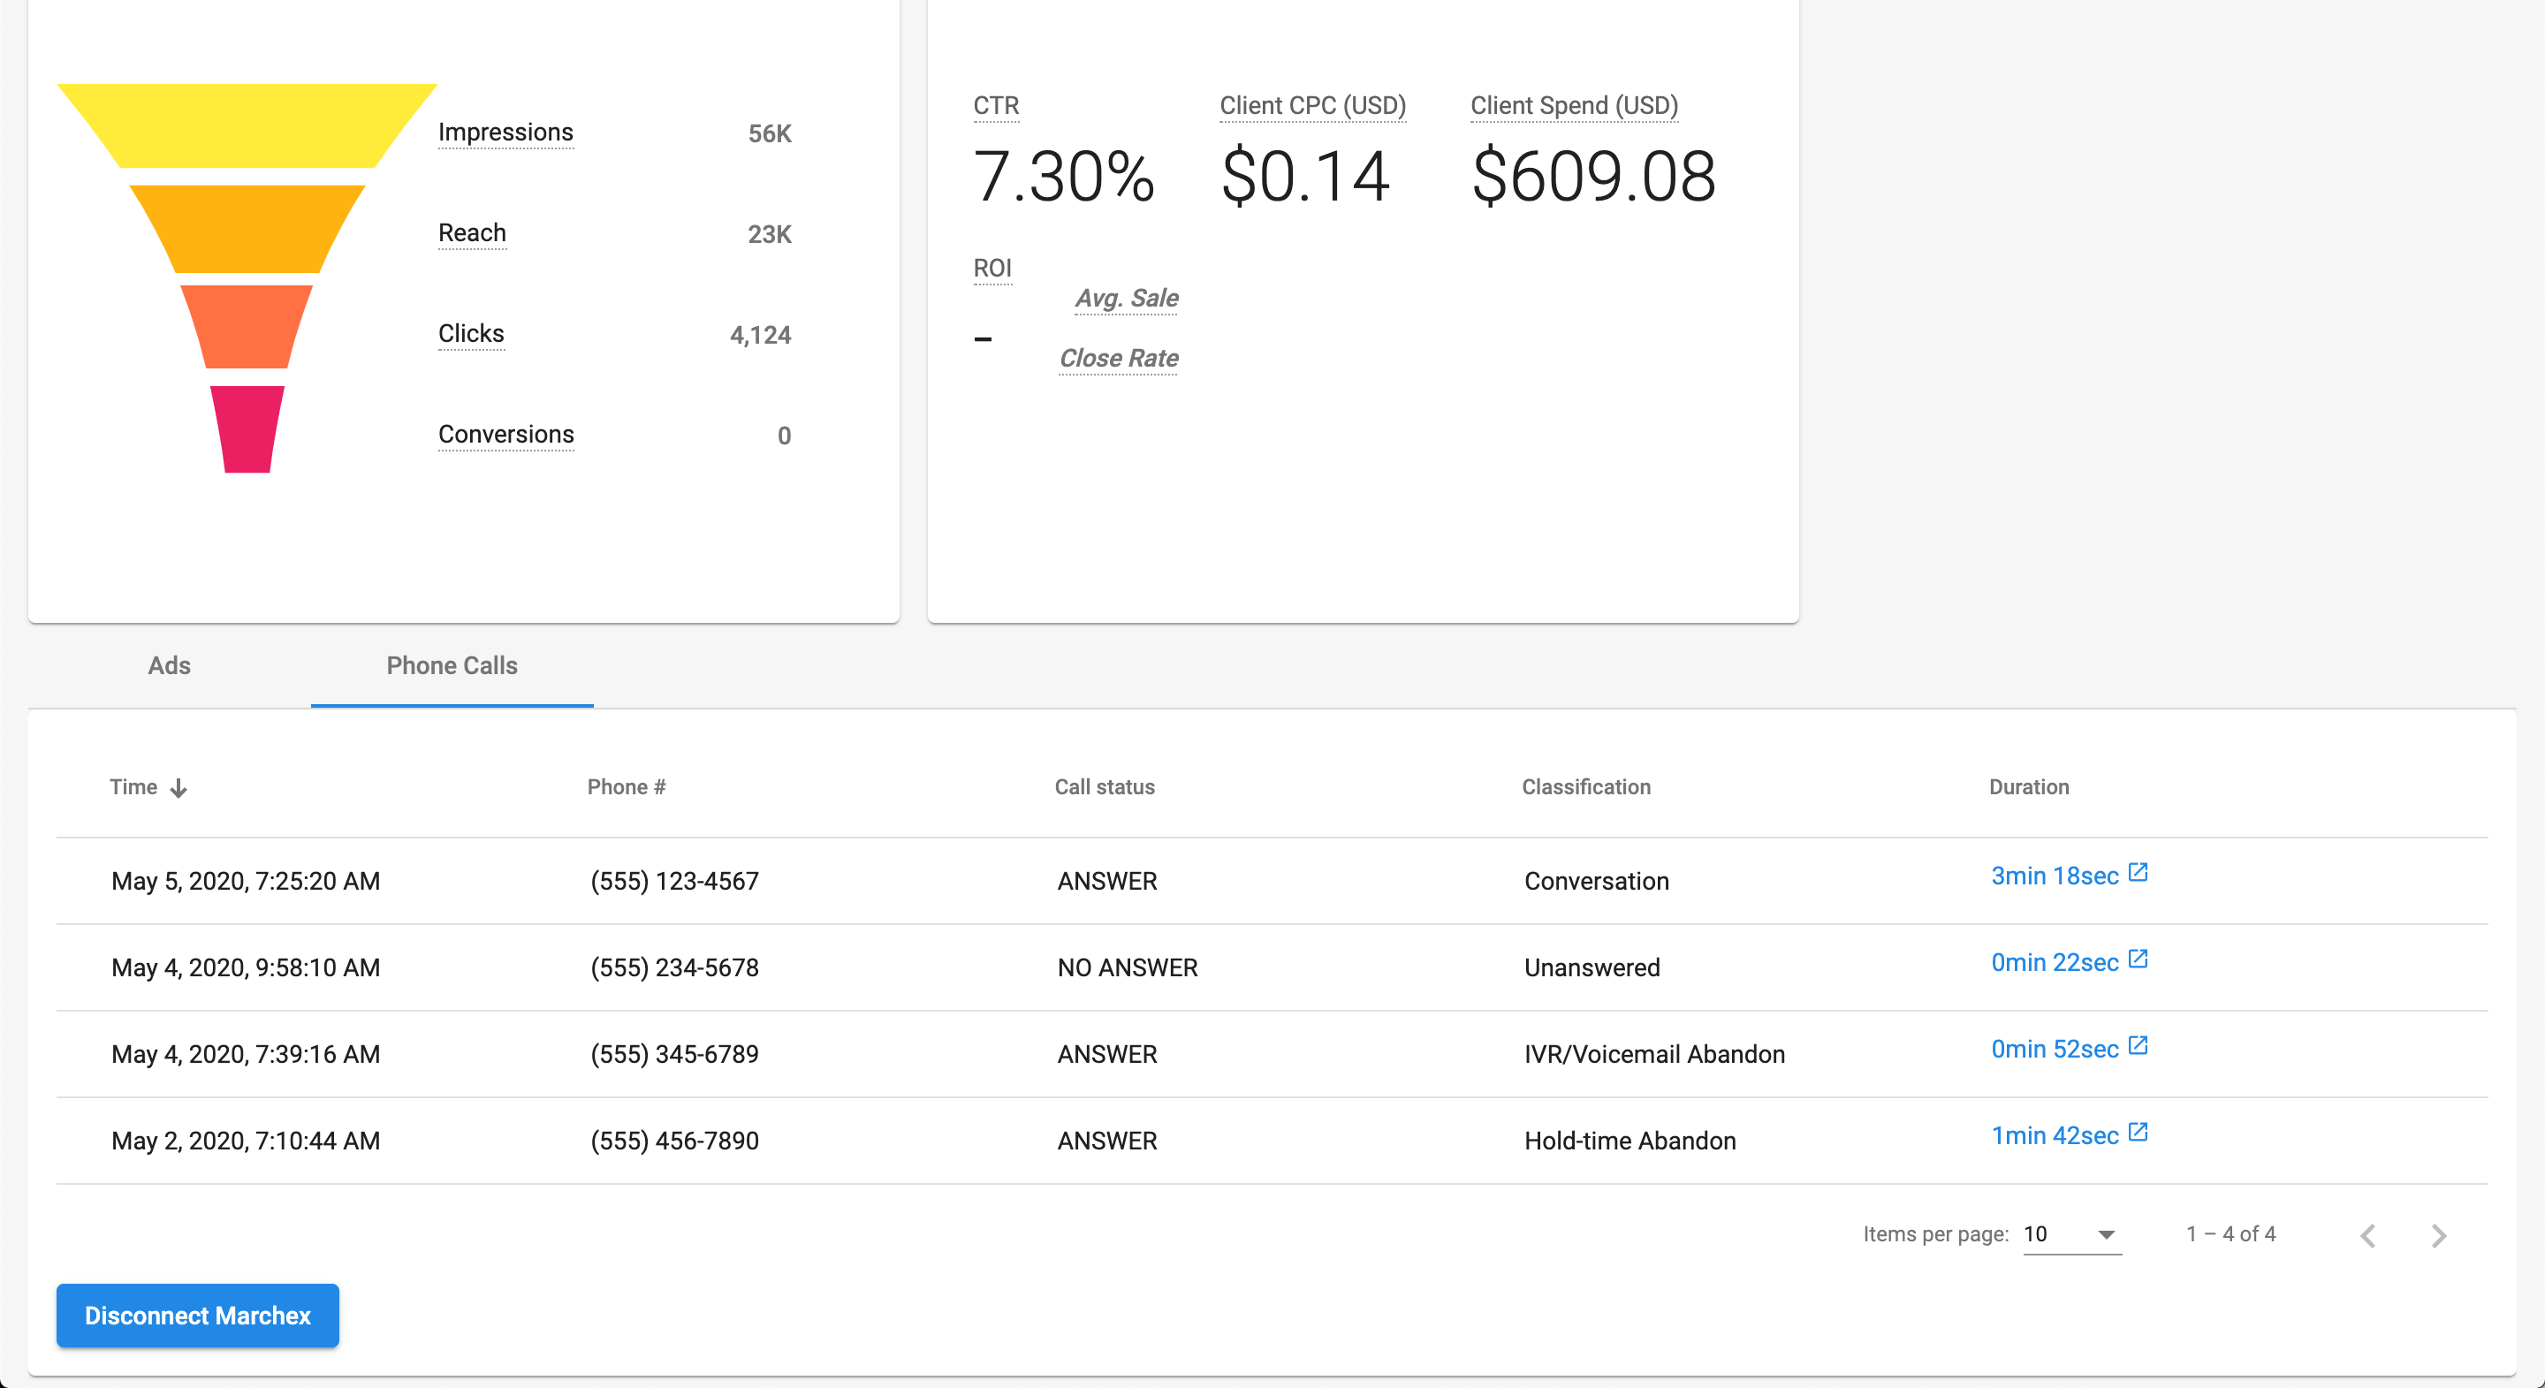Click the Duration column header
Screen dimensions: 2545x1388
pyautogui.click(x=2029, y=786)
